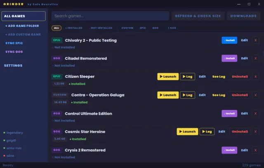264x168 pixels.
Task: Show only CUSTOM games
Action: click(127, 28)
